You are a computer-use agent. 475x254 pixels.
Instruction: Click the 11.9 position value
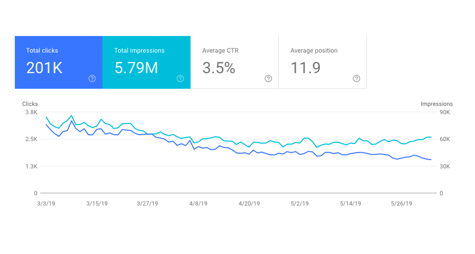pos(306,68)
